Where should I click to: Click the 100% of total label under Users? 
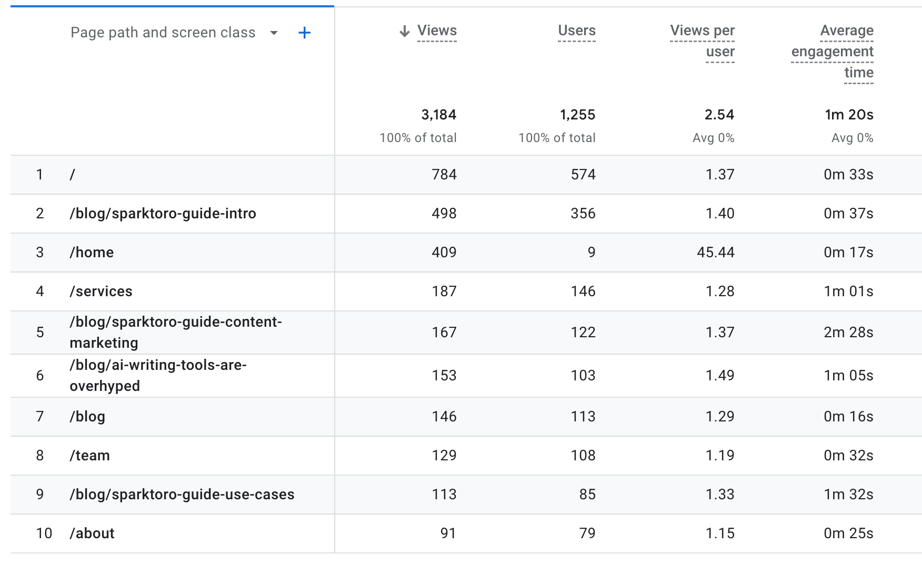pyautogui.click(x=557, y=138)
